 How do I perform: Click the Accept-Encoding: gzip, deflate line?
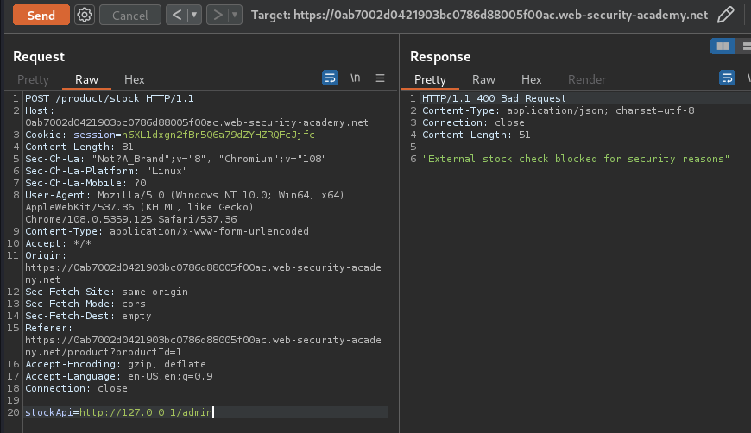point(116,364)
